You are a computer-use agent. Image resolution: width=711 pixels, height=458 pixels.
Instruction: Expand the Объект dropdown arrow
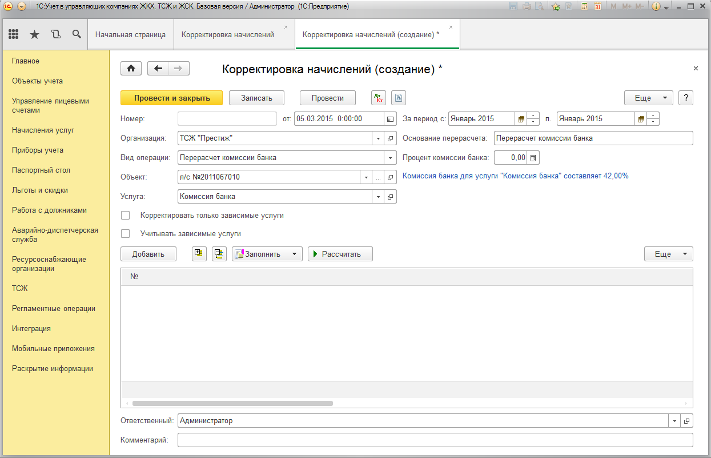tap(367, 177)
